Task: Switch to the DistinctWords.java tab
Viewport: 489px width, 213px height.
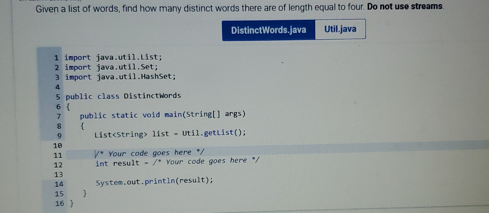Action: tap(269, 30)
